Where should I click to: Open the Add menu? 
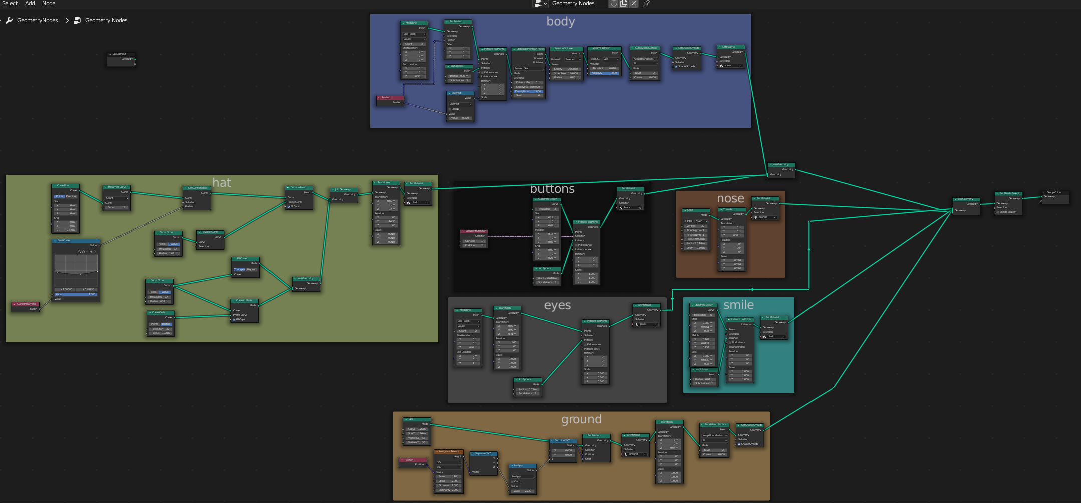(30, 3)
